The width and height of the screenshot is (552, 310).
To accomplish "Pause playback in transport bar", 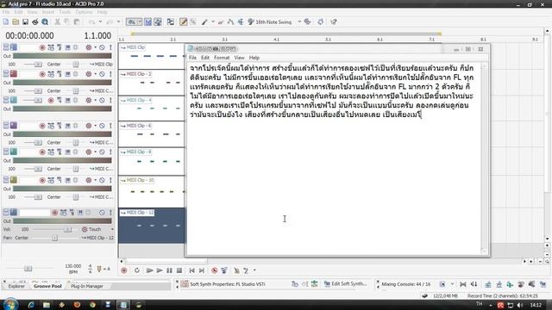I will [169, 270].
